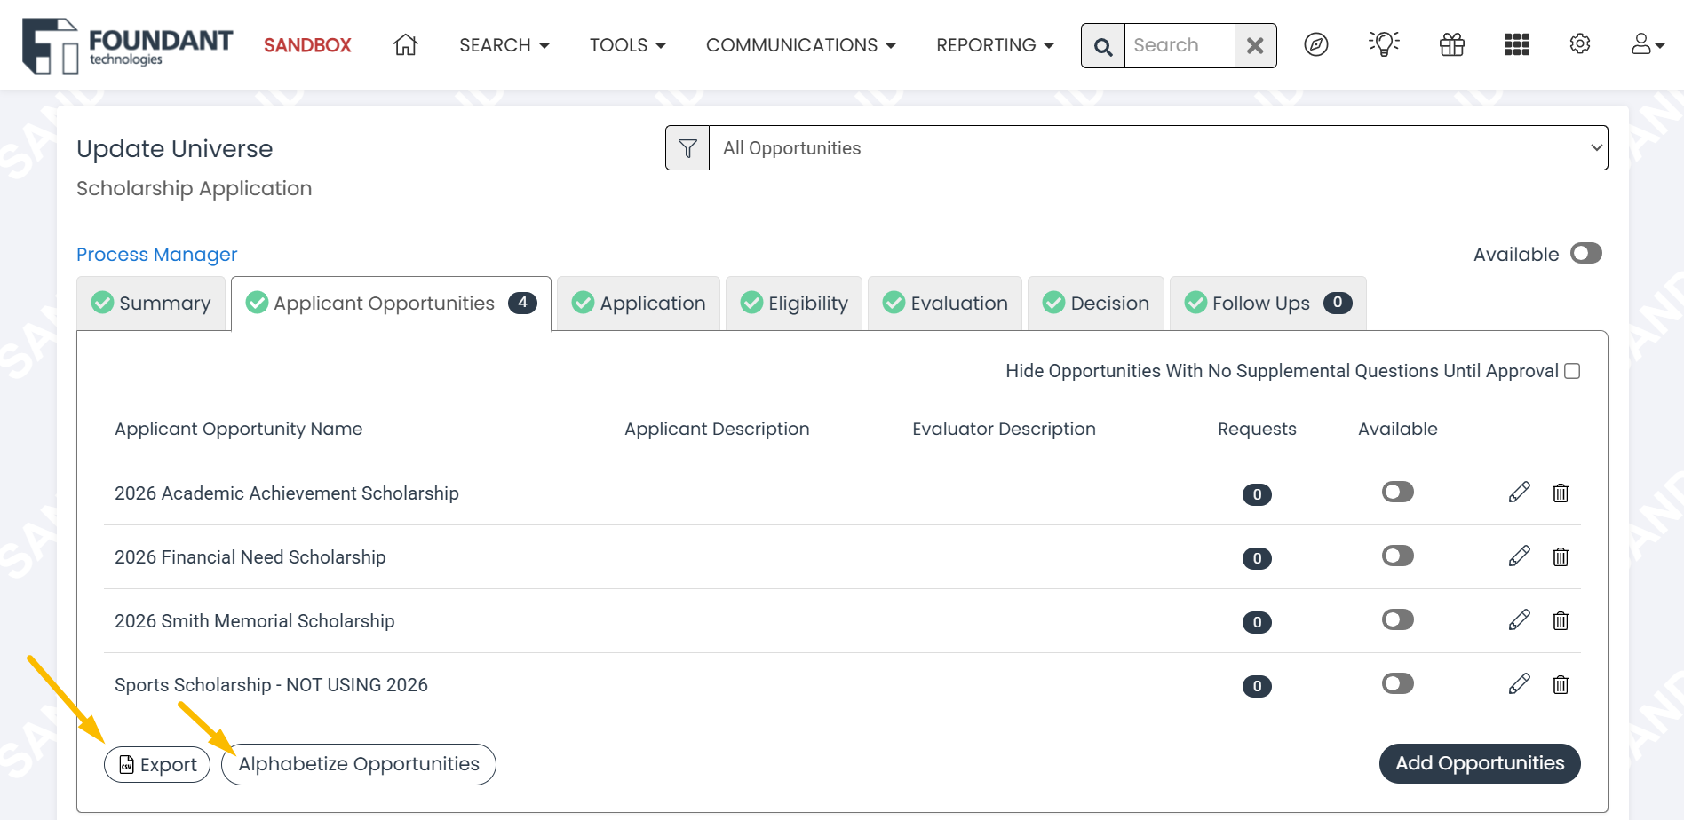Screen dimensions: 1684x820
Task: Click 2026 Academic Achievement Scholarship name
Action: [x=287, y=493]
